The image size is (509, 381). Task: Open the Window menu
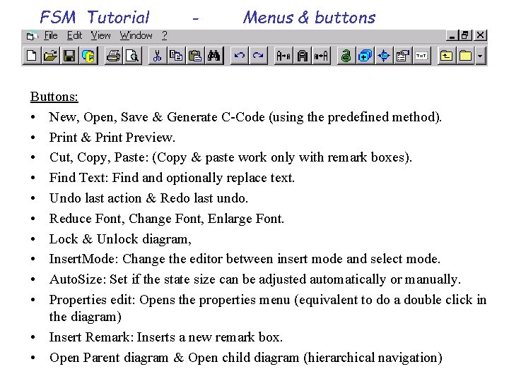tap(136, 35)
